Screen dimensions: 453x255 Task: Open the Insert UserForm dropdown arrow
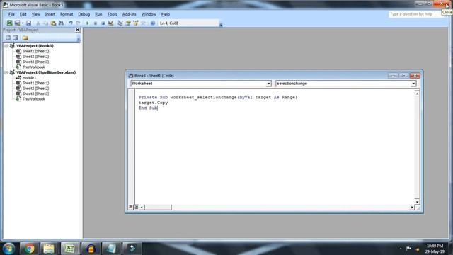tap(23, 23)
